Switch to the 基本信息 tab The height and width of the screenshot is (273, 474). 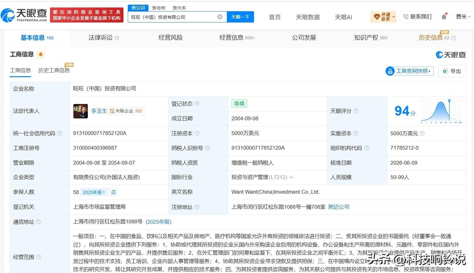37,38
